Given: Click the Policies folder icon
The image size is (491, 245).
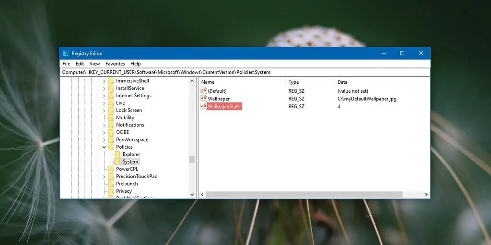Looking at the screenshot, I should click(x=111, y=147).
